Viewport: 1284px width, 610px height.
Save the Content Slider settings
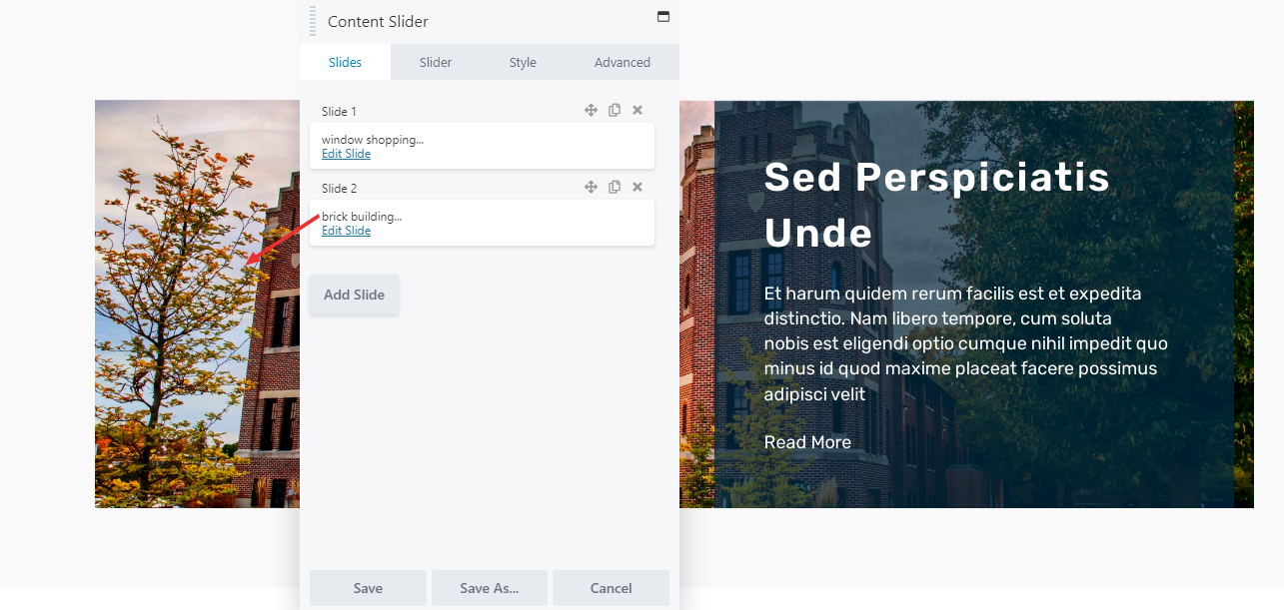point(368,588)
